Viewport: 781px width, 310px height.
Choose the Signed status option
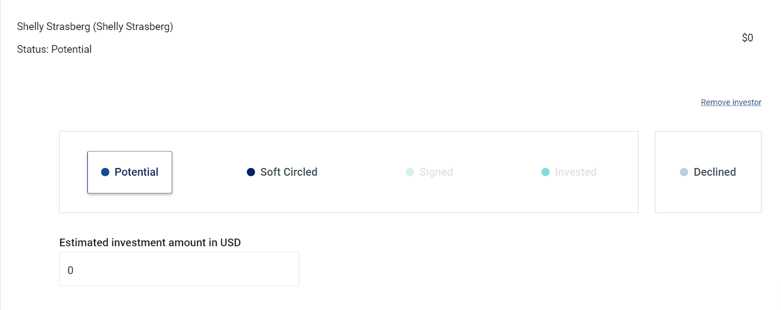coord(430,172)
